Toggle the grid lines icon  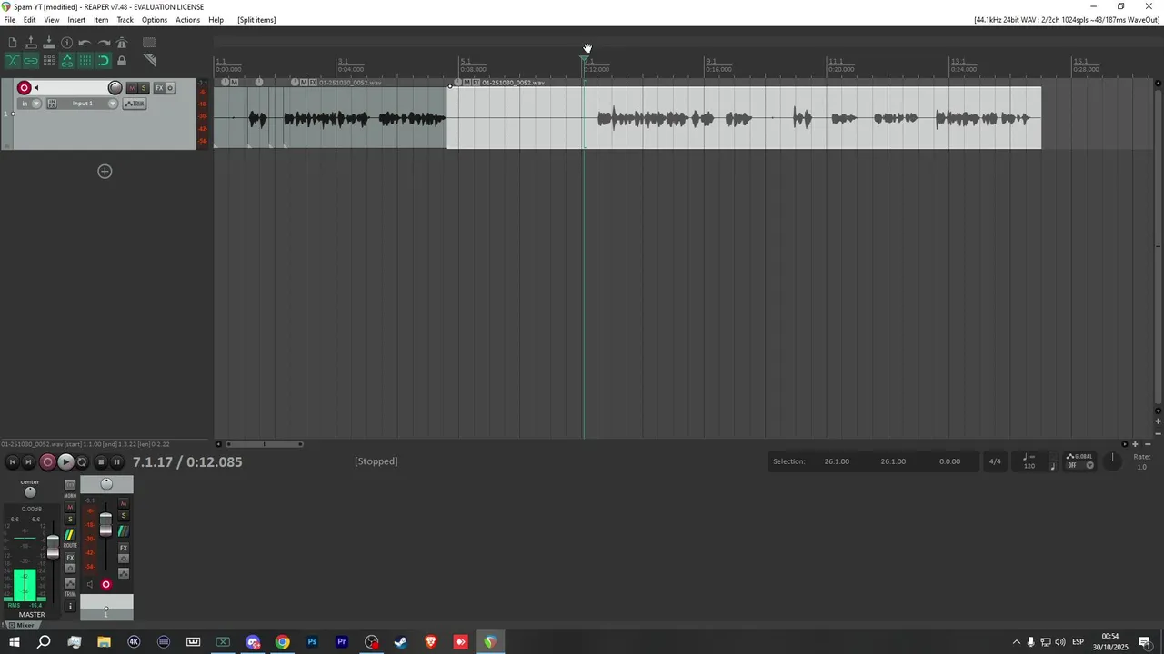tap(85, 61)
